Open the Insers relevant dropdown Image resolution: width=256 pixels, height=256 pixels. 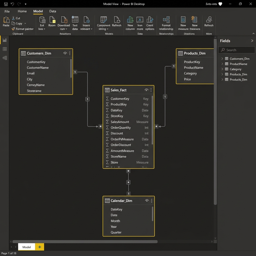click(x=86, y=23)
